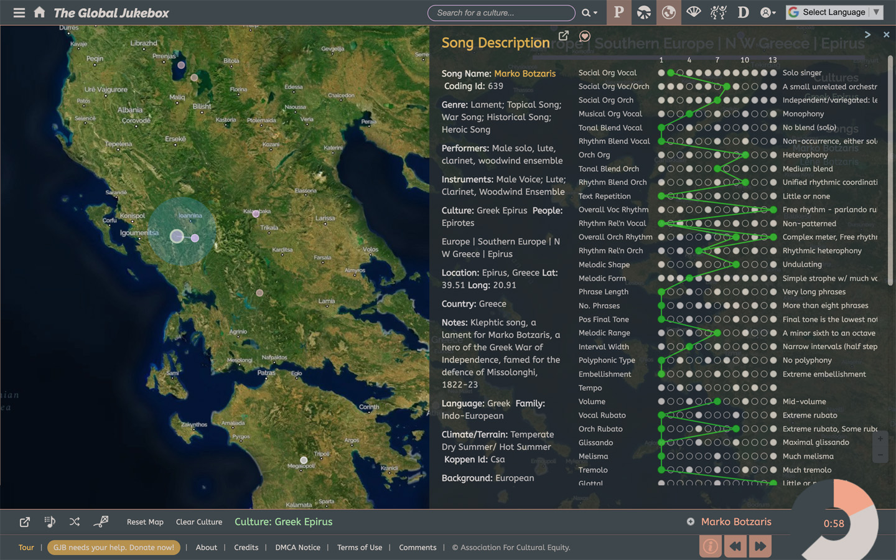Click Culture: Greek Epirus label
Image resolution: width=896 pixels, height=560 pixels.
click(284, 521)
